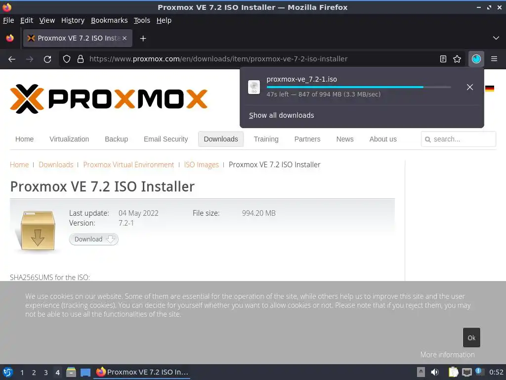This screenshot has height=380, width=506.
Task: Cancel the proxmox-ve_7.2-1.iso download
Action: coord(470,87)
